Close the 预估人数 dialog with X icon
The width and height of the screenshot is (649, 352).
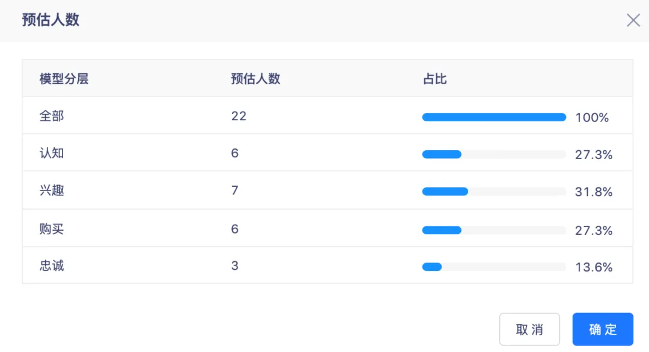(633, 20)
